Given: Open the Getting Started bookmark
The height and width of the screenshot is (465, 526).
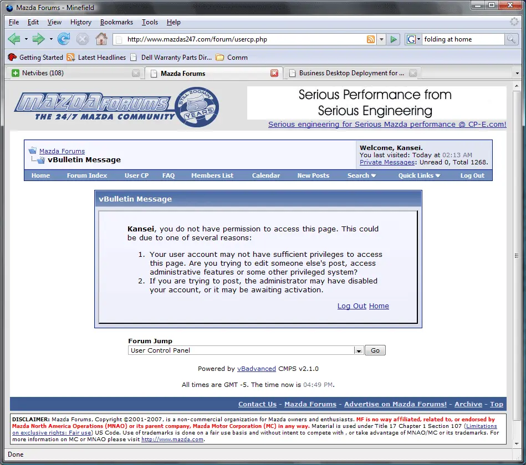Looking at the screenshot, I should [35, 57].
